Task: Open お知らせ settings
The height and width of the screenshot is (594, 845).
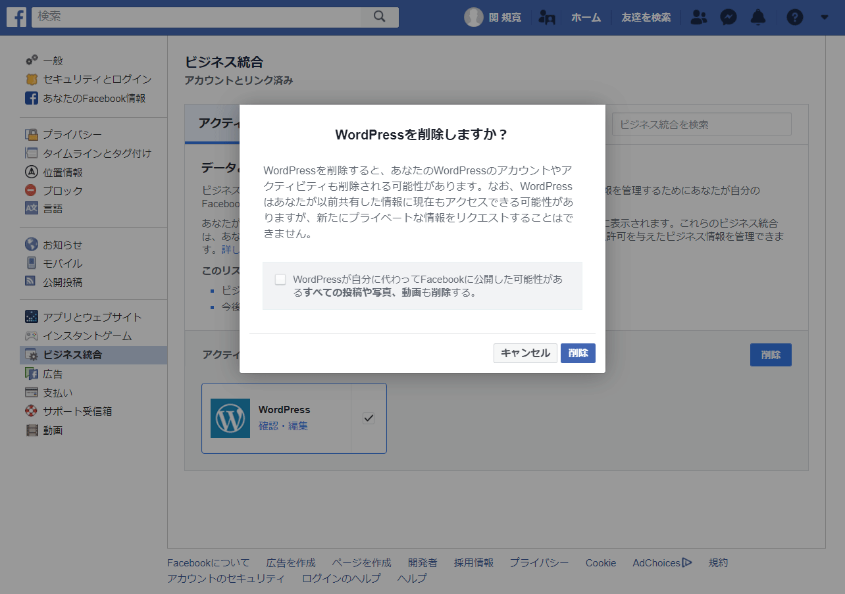Action: click(63, 245)
